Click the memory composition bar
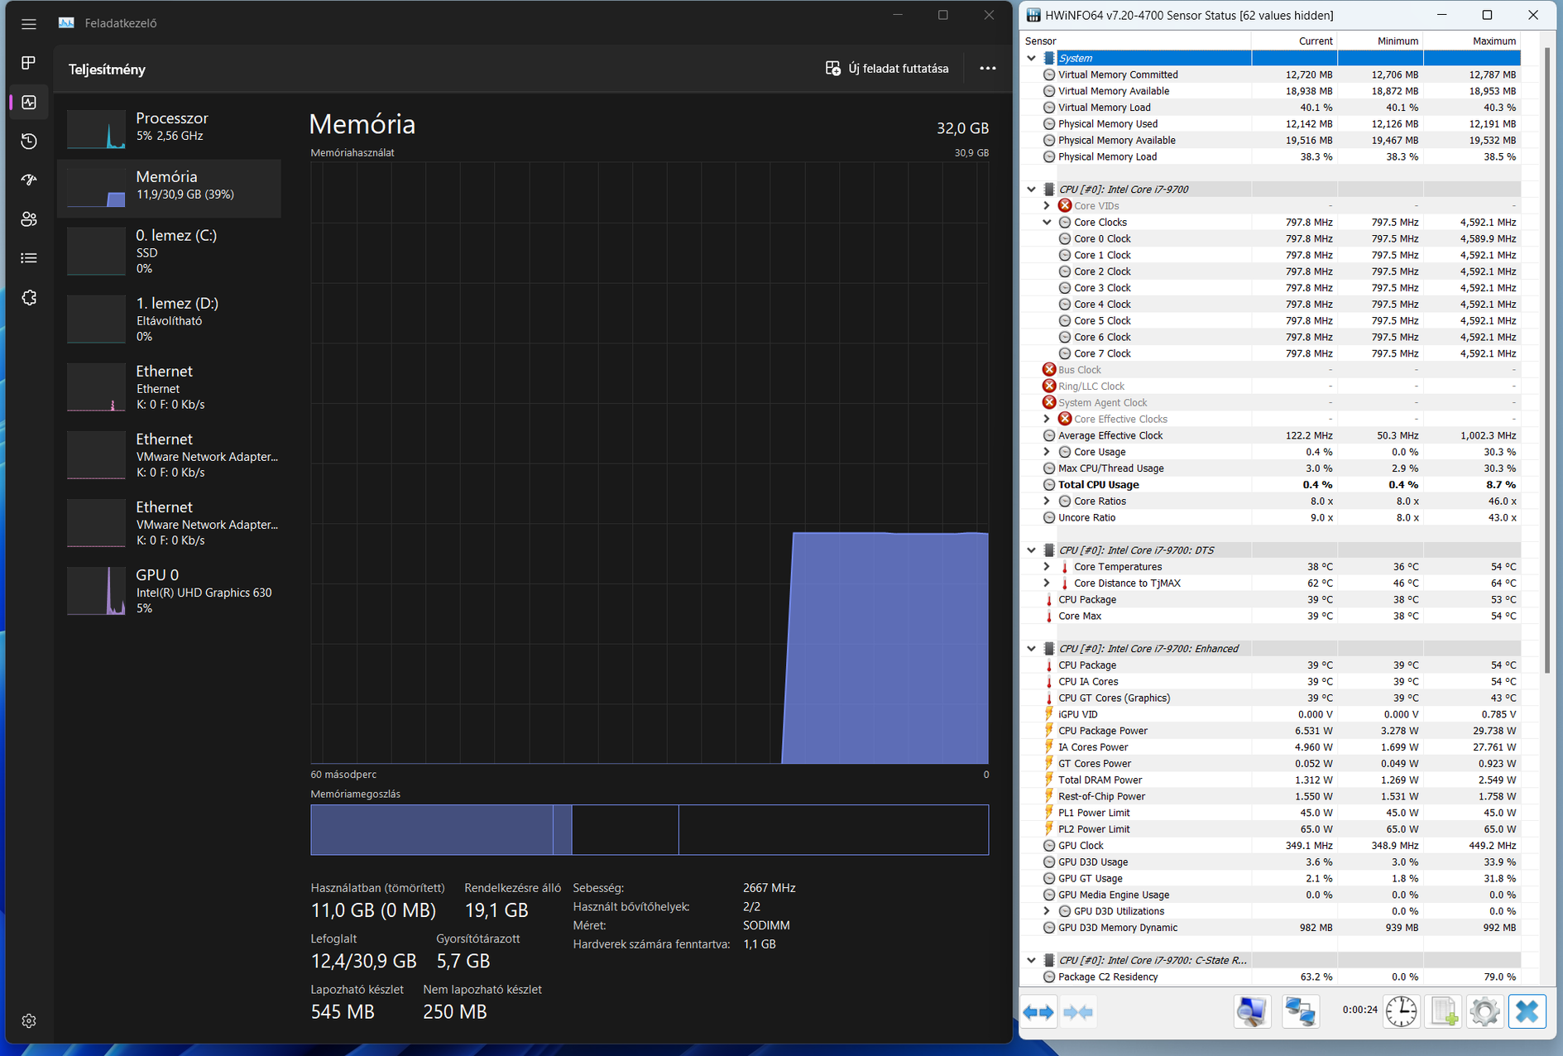The height and width of the screenshot is (1056, 1563). click(x=650, y=829)
